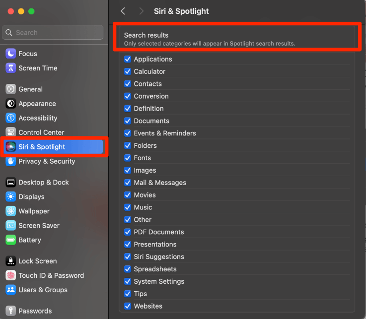
Task: Click the Accessibility icon in sidebar
Action: click(11, 118)
